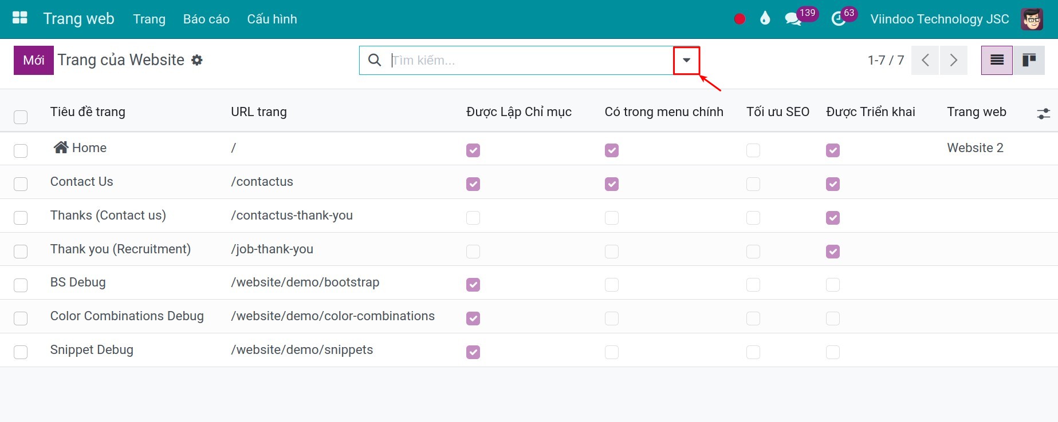The width and height of the screenshot is (1058, 422).
Task: Go to previous page with left arrow
Action: point(925,60)
